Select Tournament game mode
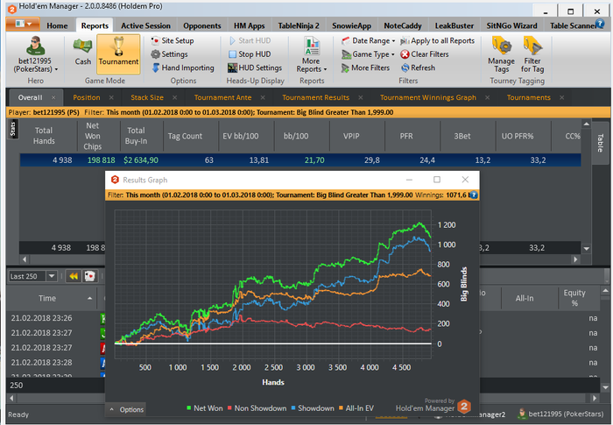 coord(118,53)
